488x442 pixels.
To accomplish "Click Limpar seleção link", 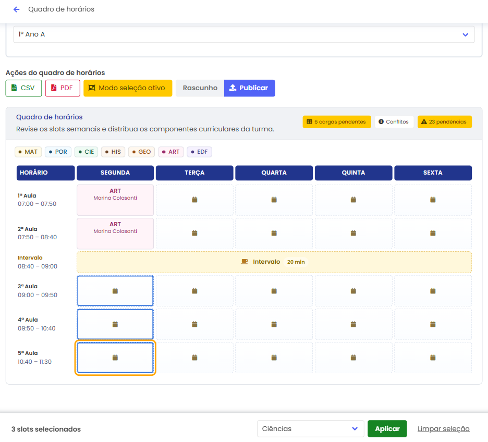I will [443, 428].
